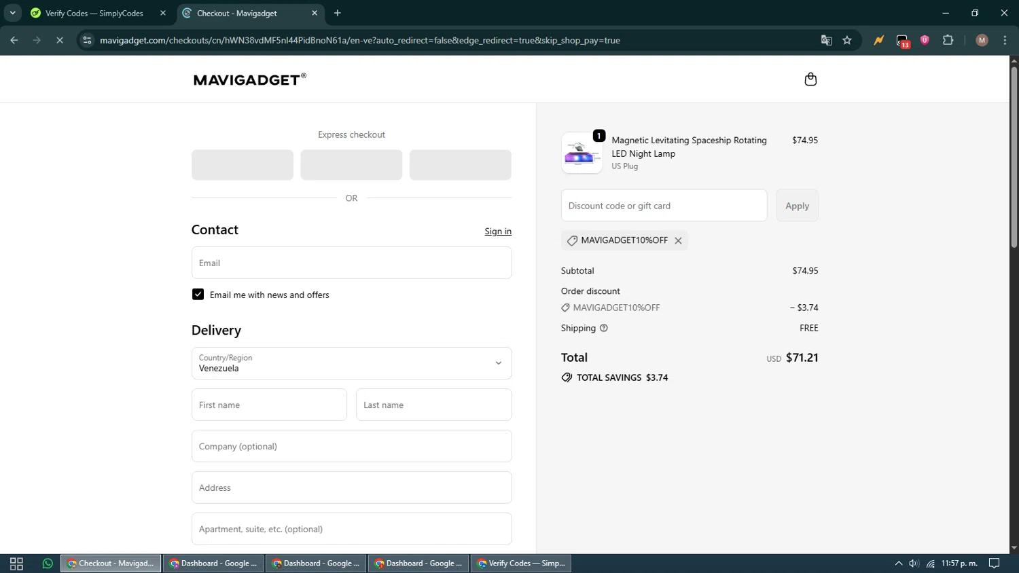Toggle Email me with news and offers
The image size is (1019, 573).
(198, 295)
